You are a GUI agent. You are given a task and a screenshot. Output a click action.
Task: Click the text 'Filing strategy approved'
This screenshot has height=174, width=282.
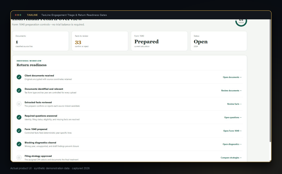pyautogui.click(x=38, y=156)
